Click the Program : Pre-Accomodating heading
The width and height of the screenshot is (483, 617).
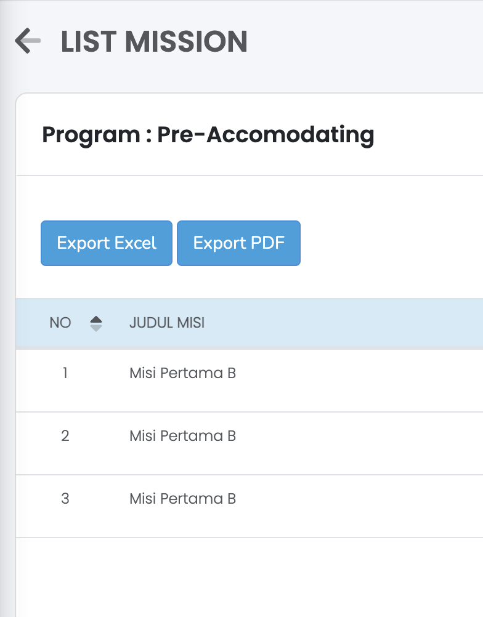(208, 134)
